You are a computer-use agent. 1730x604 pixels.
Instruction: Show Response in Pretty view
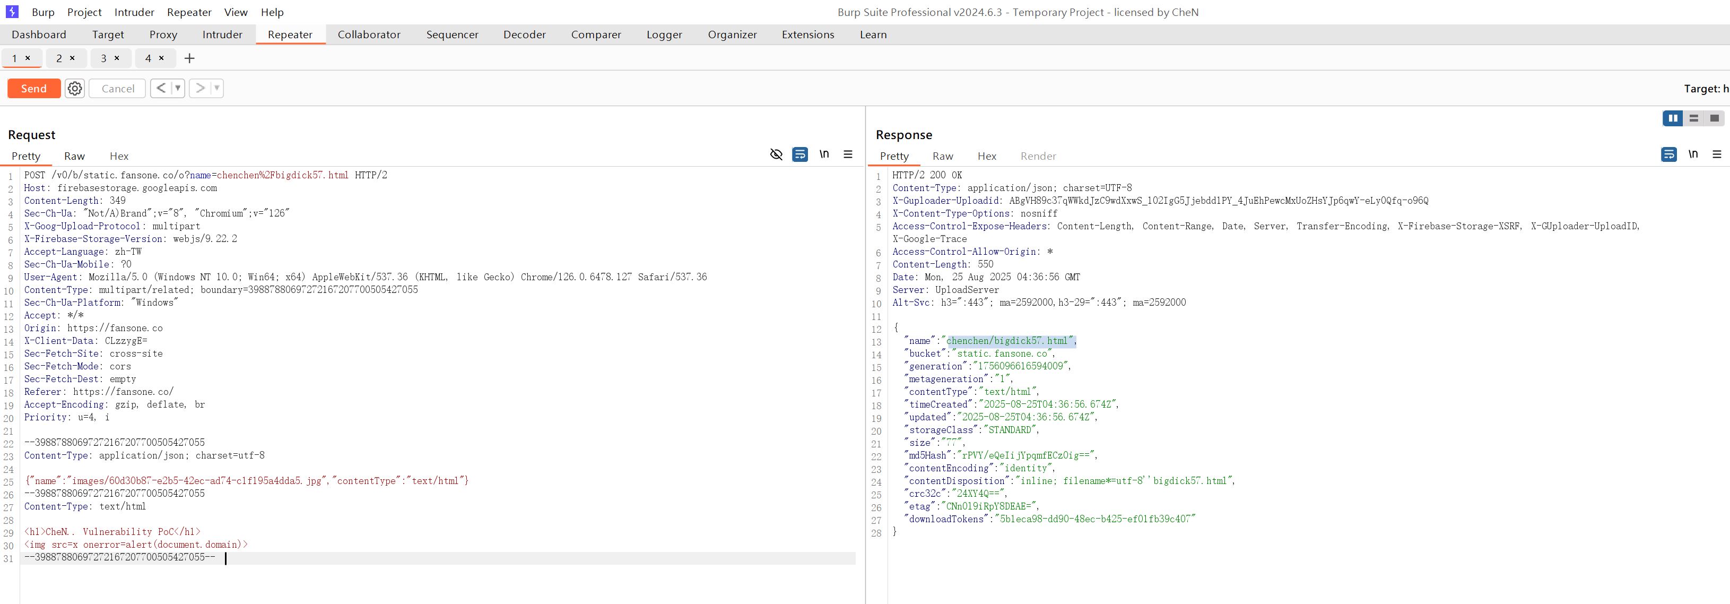tap(894, 156)
